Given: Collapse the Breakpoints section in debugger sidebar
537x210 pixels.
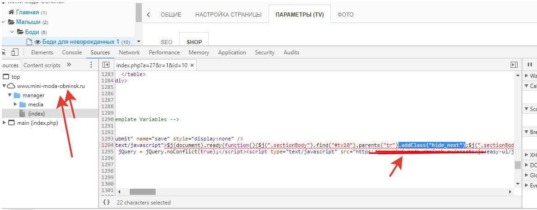Looking at the screenshot, I should click(527, 132).
